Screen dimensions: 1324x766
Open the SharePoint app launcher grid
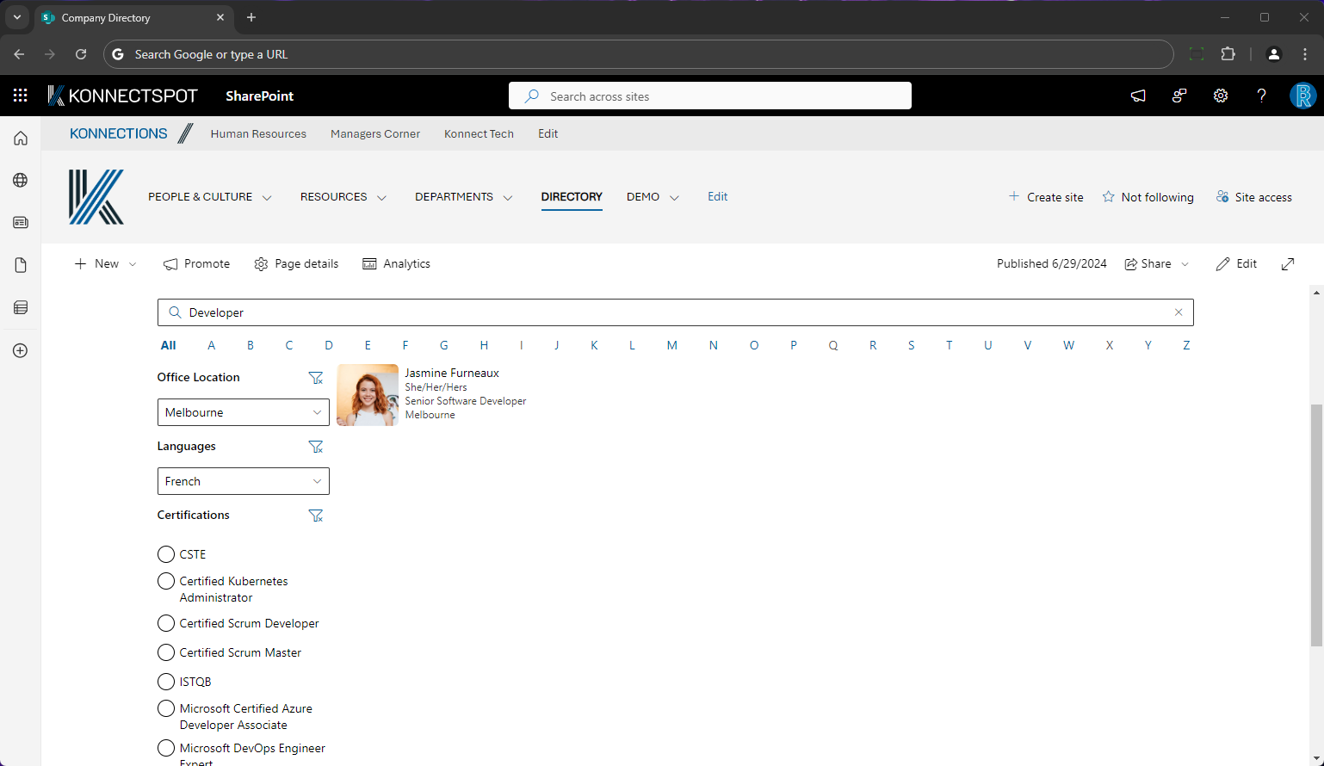click(21, 96)
